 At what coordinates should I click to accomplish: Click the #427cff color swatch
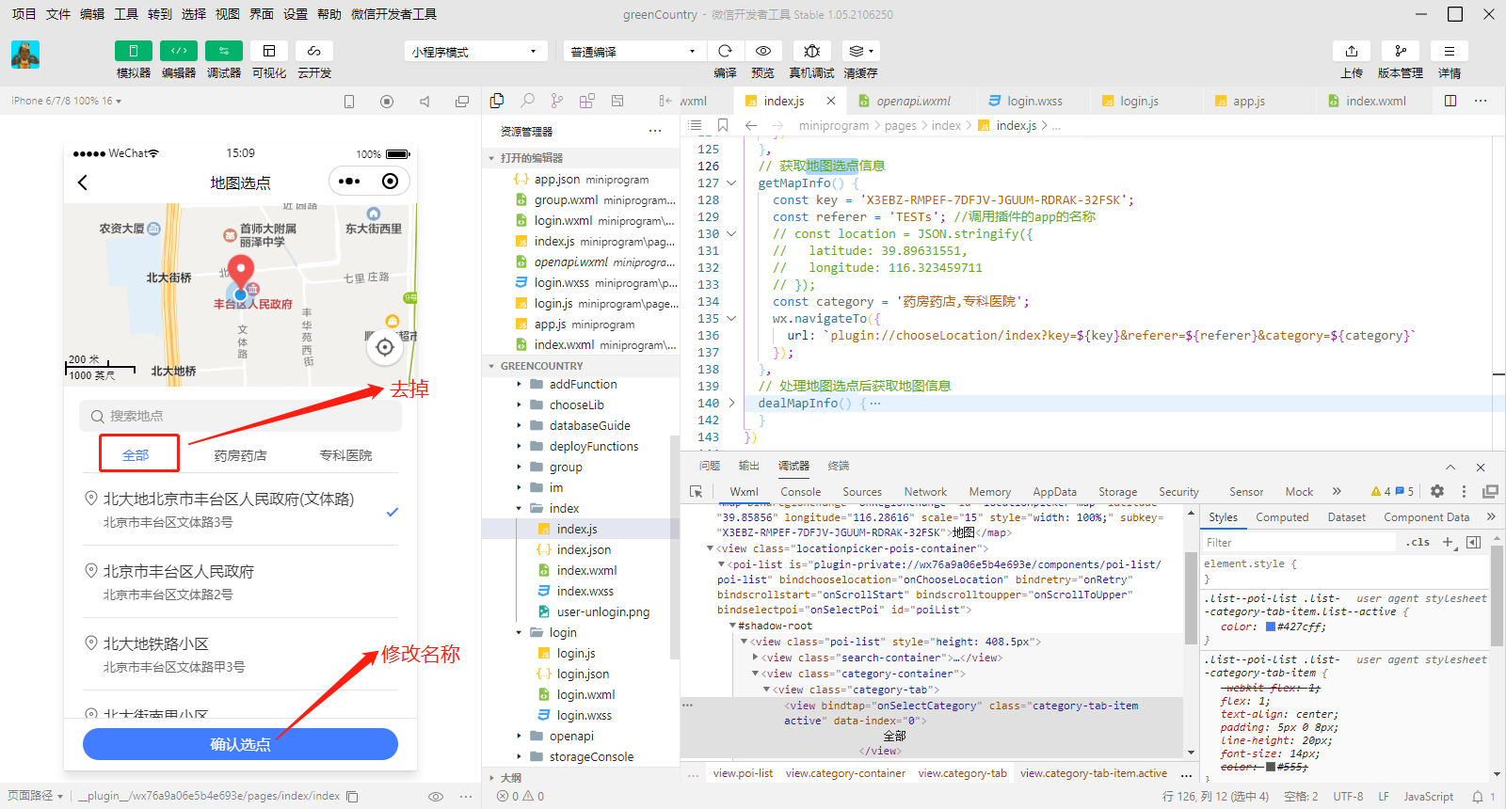click(x=1271, y=627)
